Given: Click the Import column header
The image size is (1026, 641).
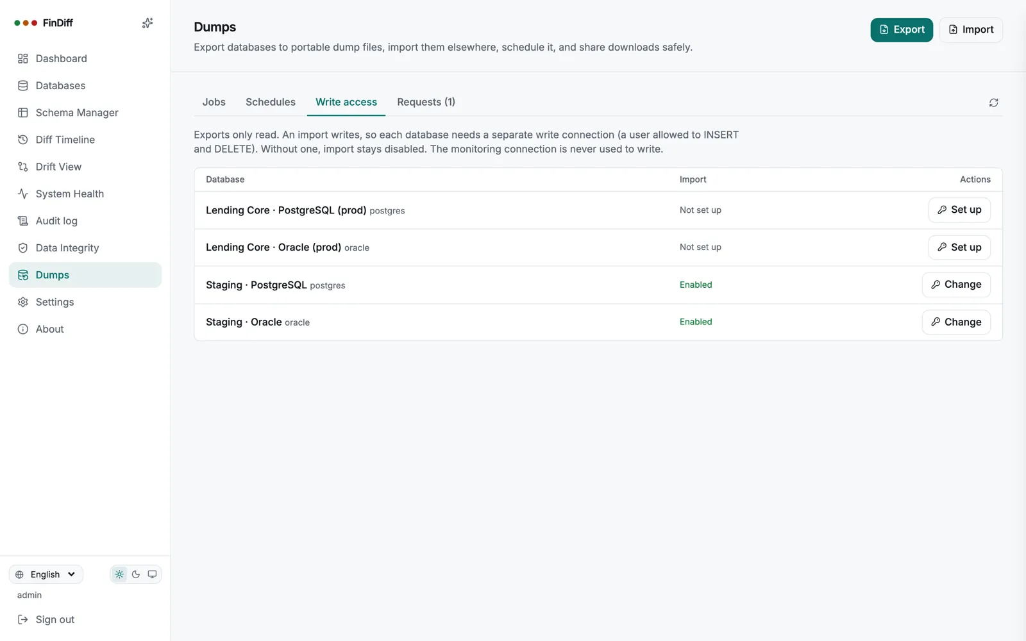Looking at the screenshot, I should pos(693,179).
